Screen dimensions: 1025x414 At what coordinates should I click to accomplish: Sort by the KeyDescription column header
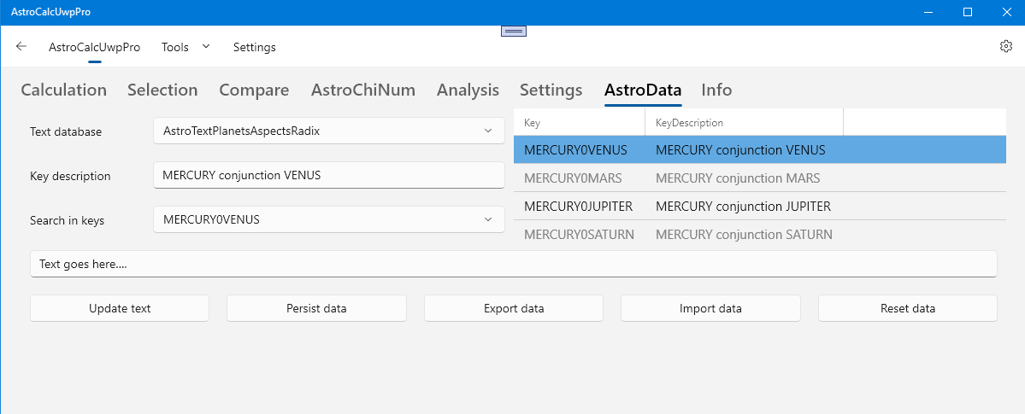(689, 123)
